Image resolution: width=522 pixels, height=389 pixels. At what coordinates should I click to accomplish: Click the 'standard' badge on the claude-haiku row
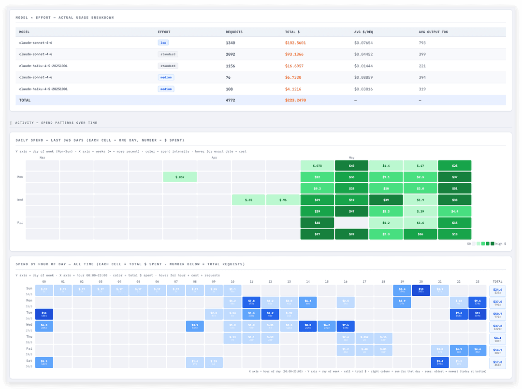(x=168, y=66)
